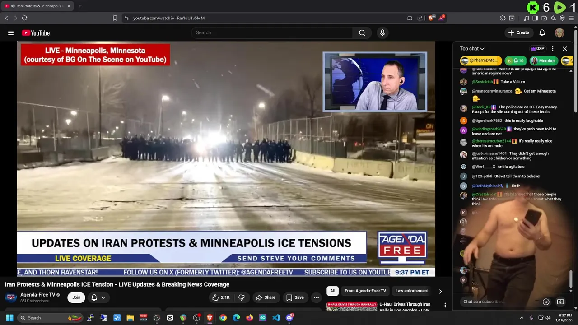The width and height of the screenshot is (578, 325).
Task: Open Discord from the taskbar
Action: click(289, 318)
